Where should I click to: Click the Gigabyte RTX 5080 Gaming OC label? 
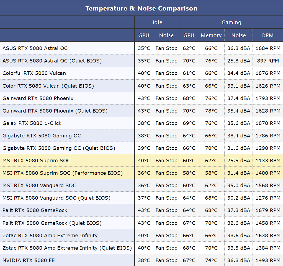click(42, 136)
